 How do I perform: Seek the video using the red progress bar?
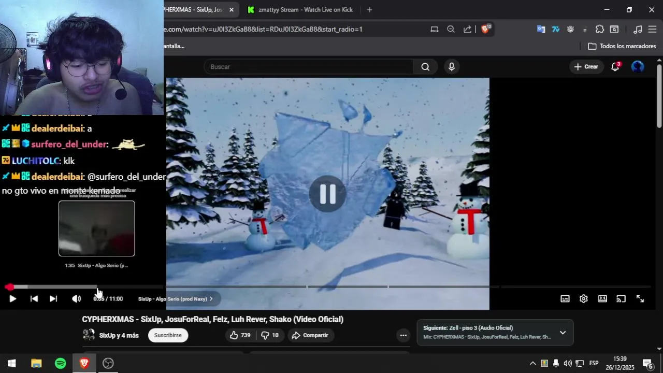(x=9, y=286)
